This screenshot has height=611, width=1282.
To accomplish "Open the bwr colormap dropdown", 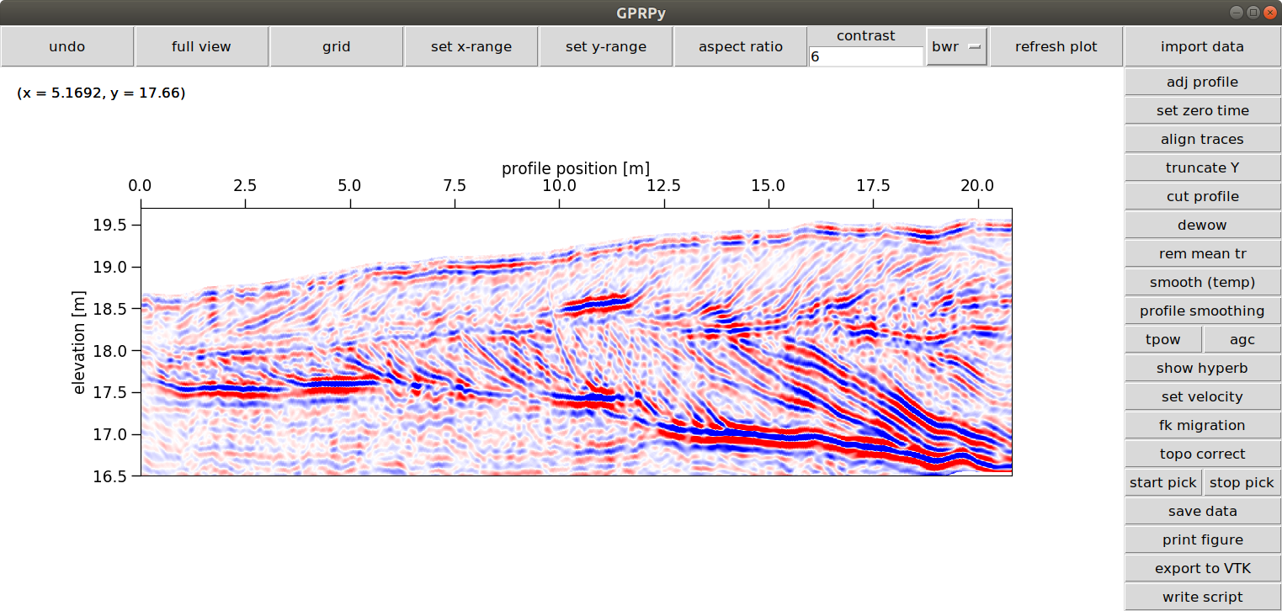I will pyautogui.click(x=957, y=46).
